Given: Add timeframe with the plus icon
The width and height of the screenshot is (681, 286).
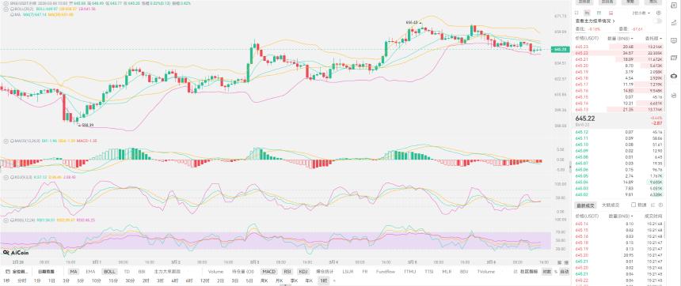Looking at the screenshot, I should pos(334,280).
